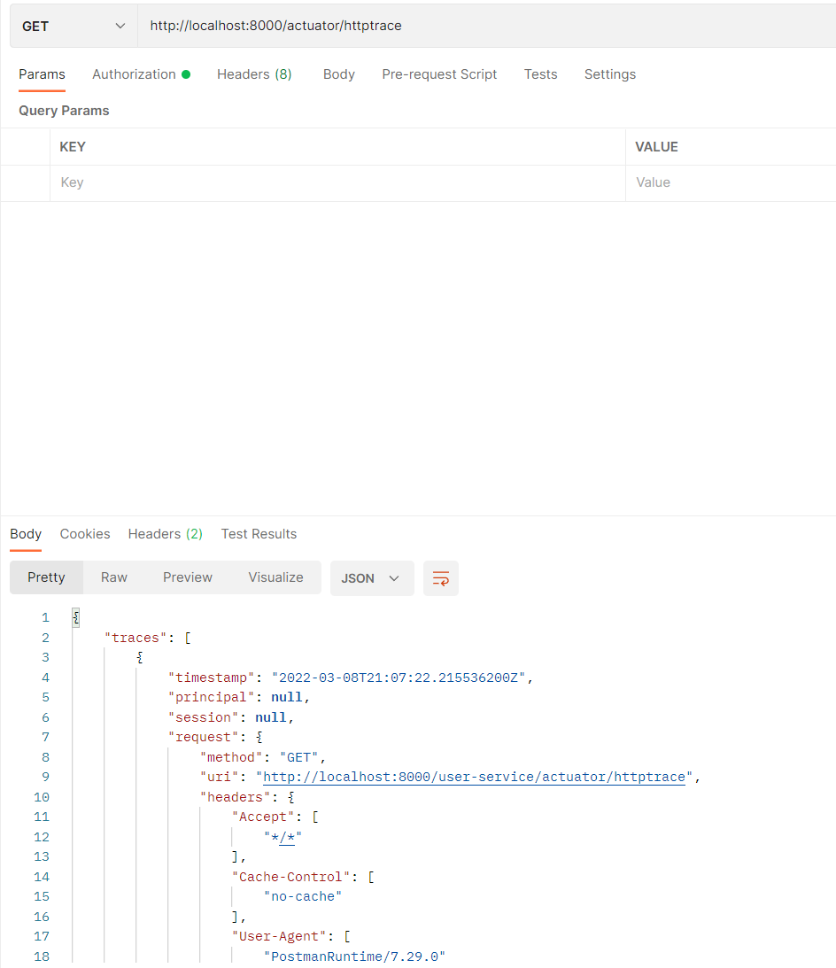Click the Value input in Query Params
The image size is (836, 968).
(x=731, y=182)
